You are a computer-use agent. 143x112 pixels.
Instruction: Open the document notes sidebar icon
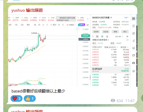pos(134,26)
